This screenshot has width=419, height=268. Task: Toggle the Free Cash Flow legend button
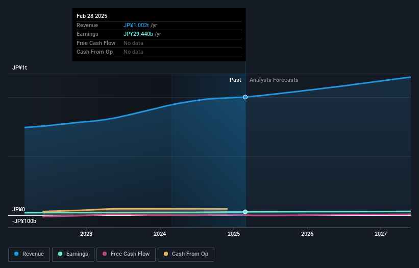[x=126, y=254]
